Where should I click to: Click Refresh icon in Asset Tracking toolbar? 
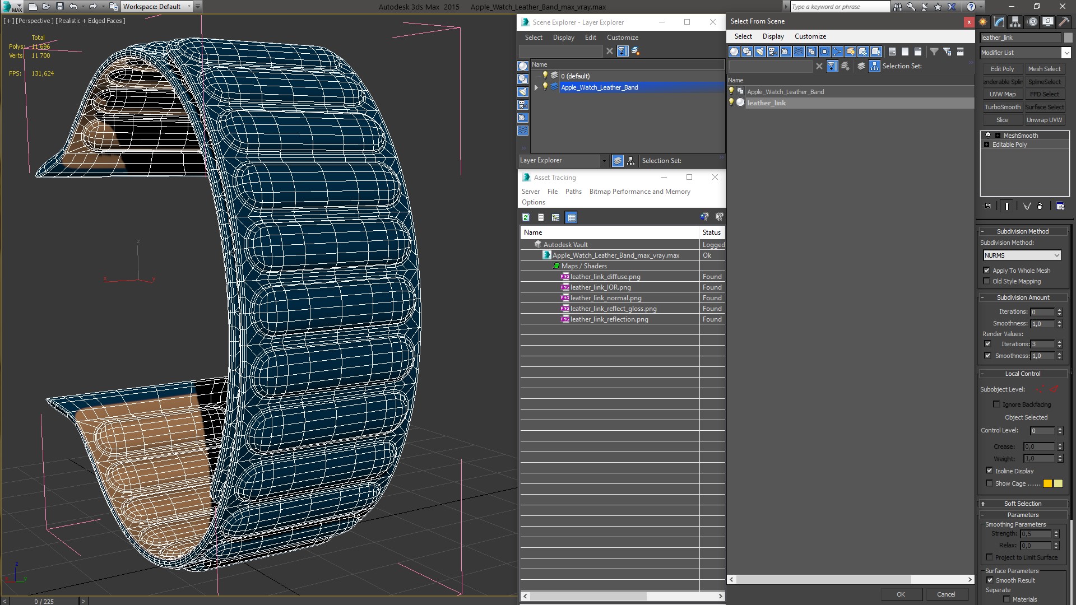[x=526, y=217]
